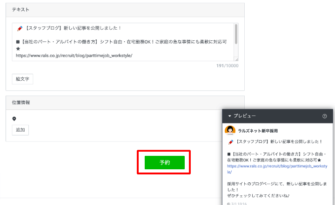Screen dimensions: 335x205
Task: Click the プレビュー title text
Action: coord(245,116)
